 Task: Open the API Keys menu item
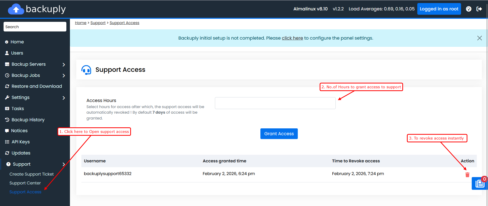click(x=21, y=142)
